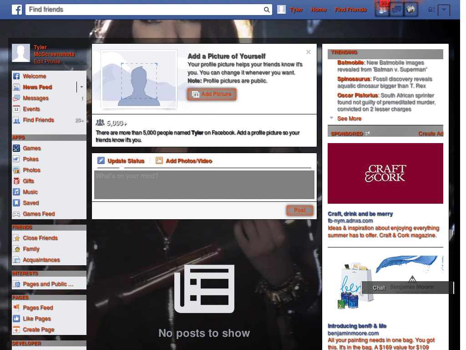Open Events in sidebar

coord(31,109)
